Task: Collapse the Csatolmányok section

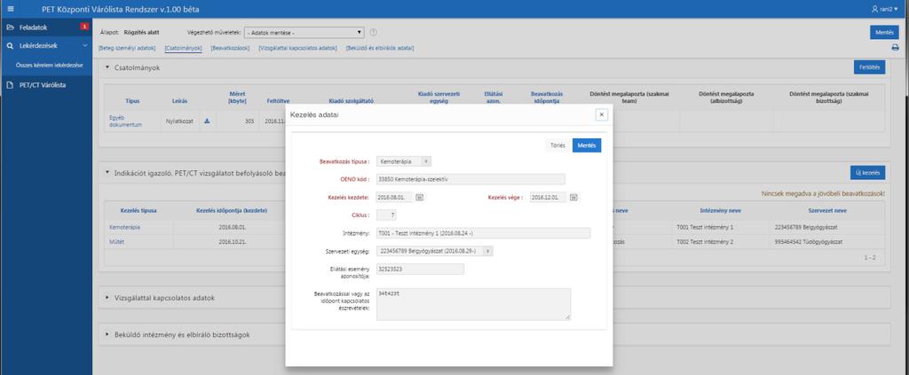Action: (x=107, y=67)
